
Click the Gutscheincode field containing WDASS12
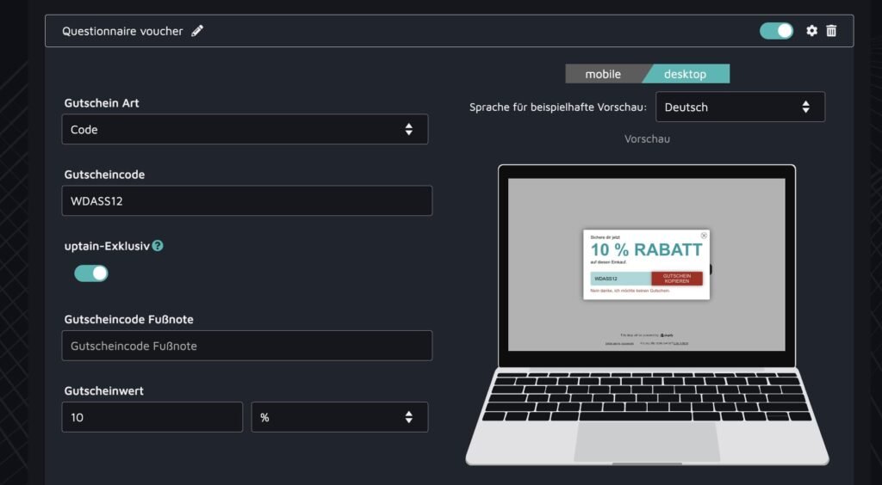click(x=246, y=200)
